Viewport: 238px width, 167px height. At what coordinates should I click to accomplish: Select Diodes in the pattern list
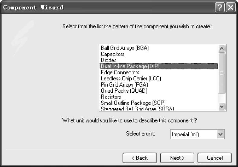(x=108, y=60)
